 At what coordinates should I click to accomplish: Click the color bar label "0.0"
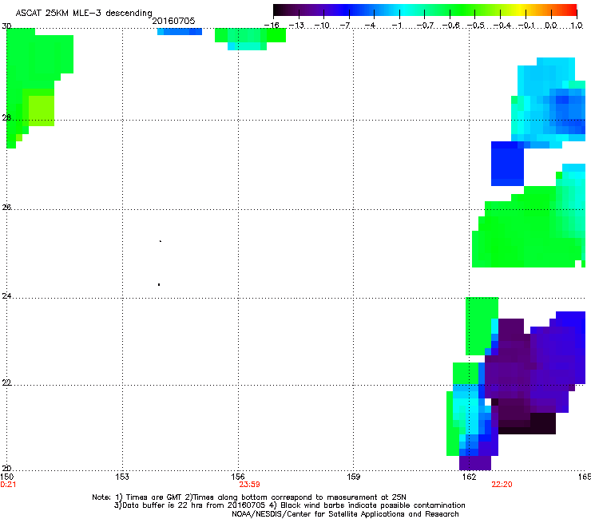[551, 26]
